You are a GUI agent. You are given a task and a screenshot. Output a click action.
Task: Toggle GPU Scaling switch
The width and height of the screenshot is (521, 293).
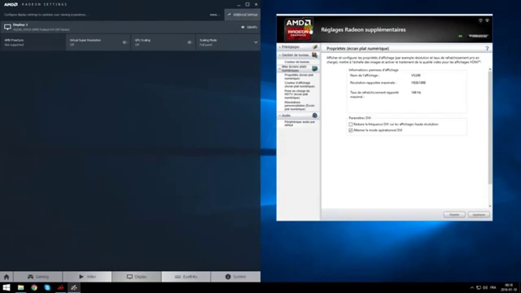(x=190, y=42)
